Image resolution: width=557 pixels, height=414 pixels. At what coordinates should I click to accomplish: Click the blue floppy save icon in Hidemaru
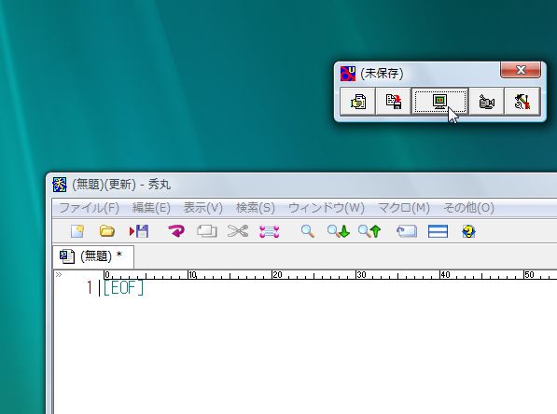[x=139, y=231]
